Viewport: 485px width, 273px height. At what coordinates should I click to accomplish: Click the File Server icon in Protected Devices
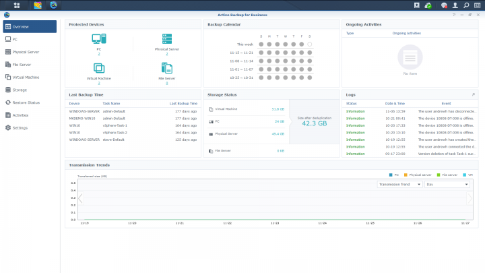coord(166,68)
